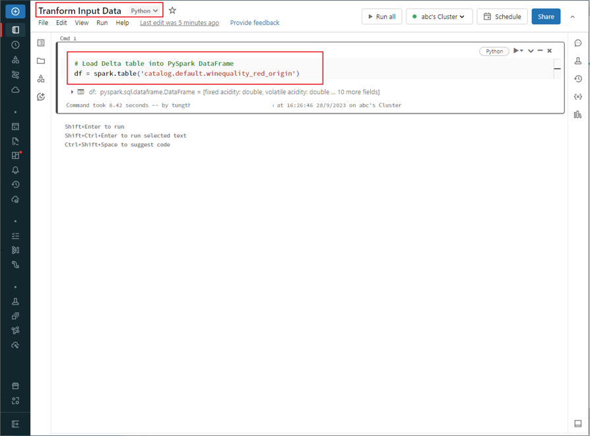The image size is (590, 436).
Task: Click the Run all button
Action: tap(381, 16)
